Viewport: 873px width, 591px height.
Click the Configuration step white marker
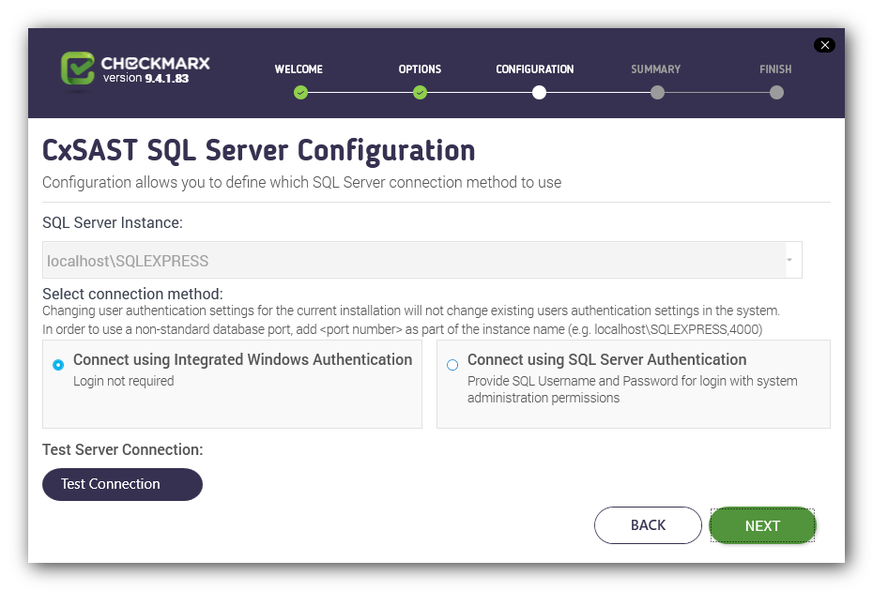point(539,92)
